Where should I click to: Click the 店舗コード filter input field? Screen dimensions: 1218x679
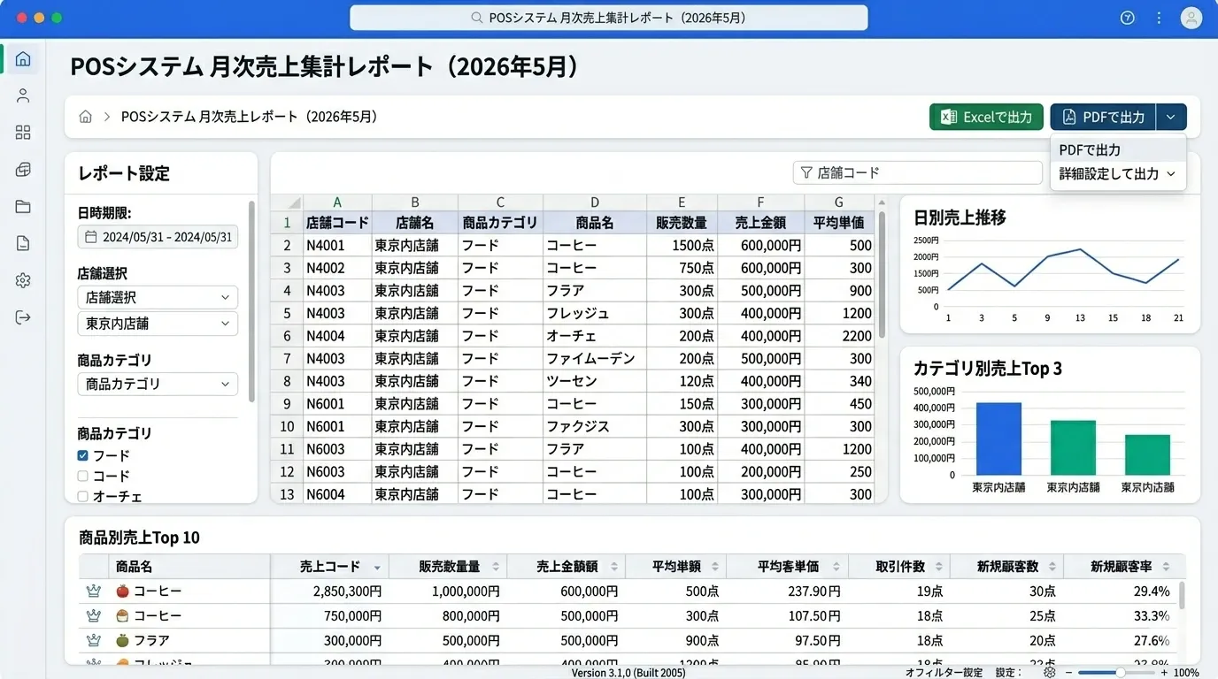coord(917,172)
